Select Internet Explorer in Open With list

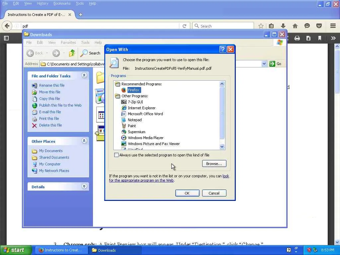tap(141, 108)
